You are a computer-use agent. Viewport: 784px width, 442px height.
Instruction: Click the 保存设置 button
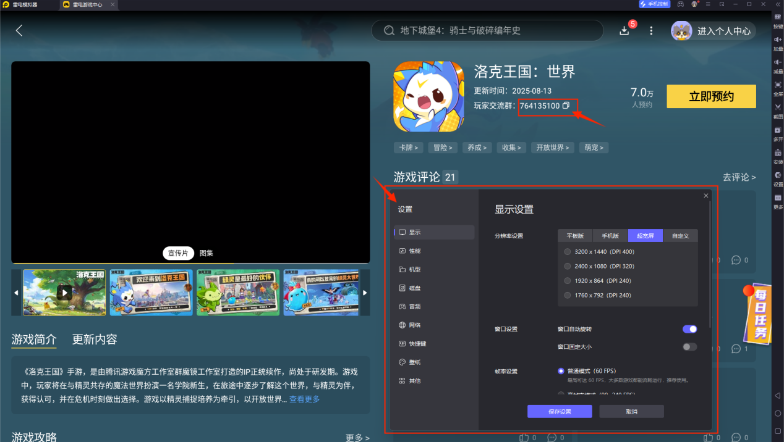560,411
